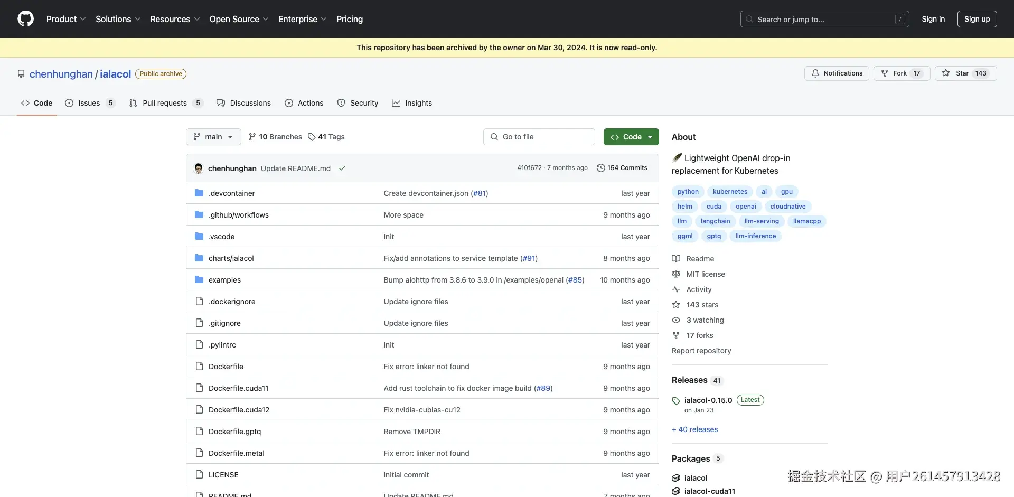Click the .devcontainer folder icon
The image size is (1014, 497).
(199, 193)
